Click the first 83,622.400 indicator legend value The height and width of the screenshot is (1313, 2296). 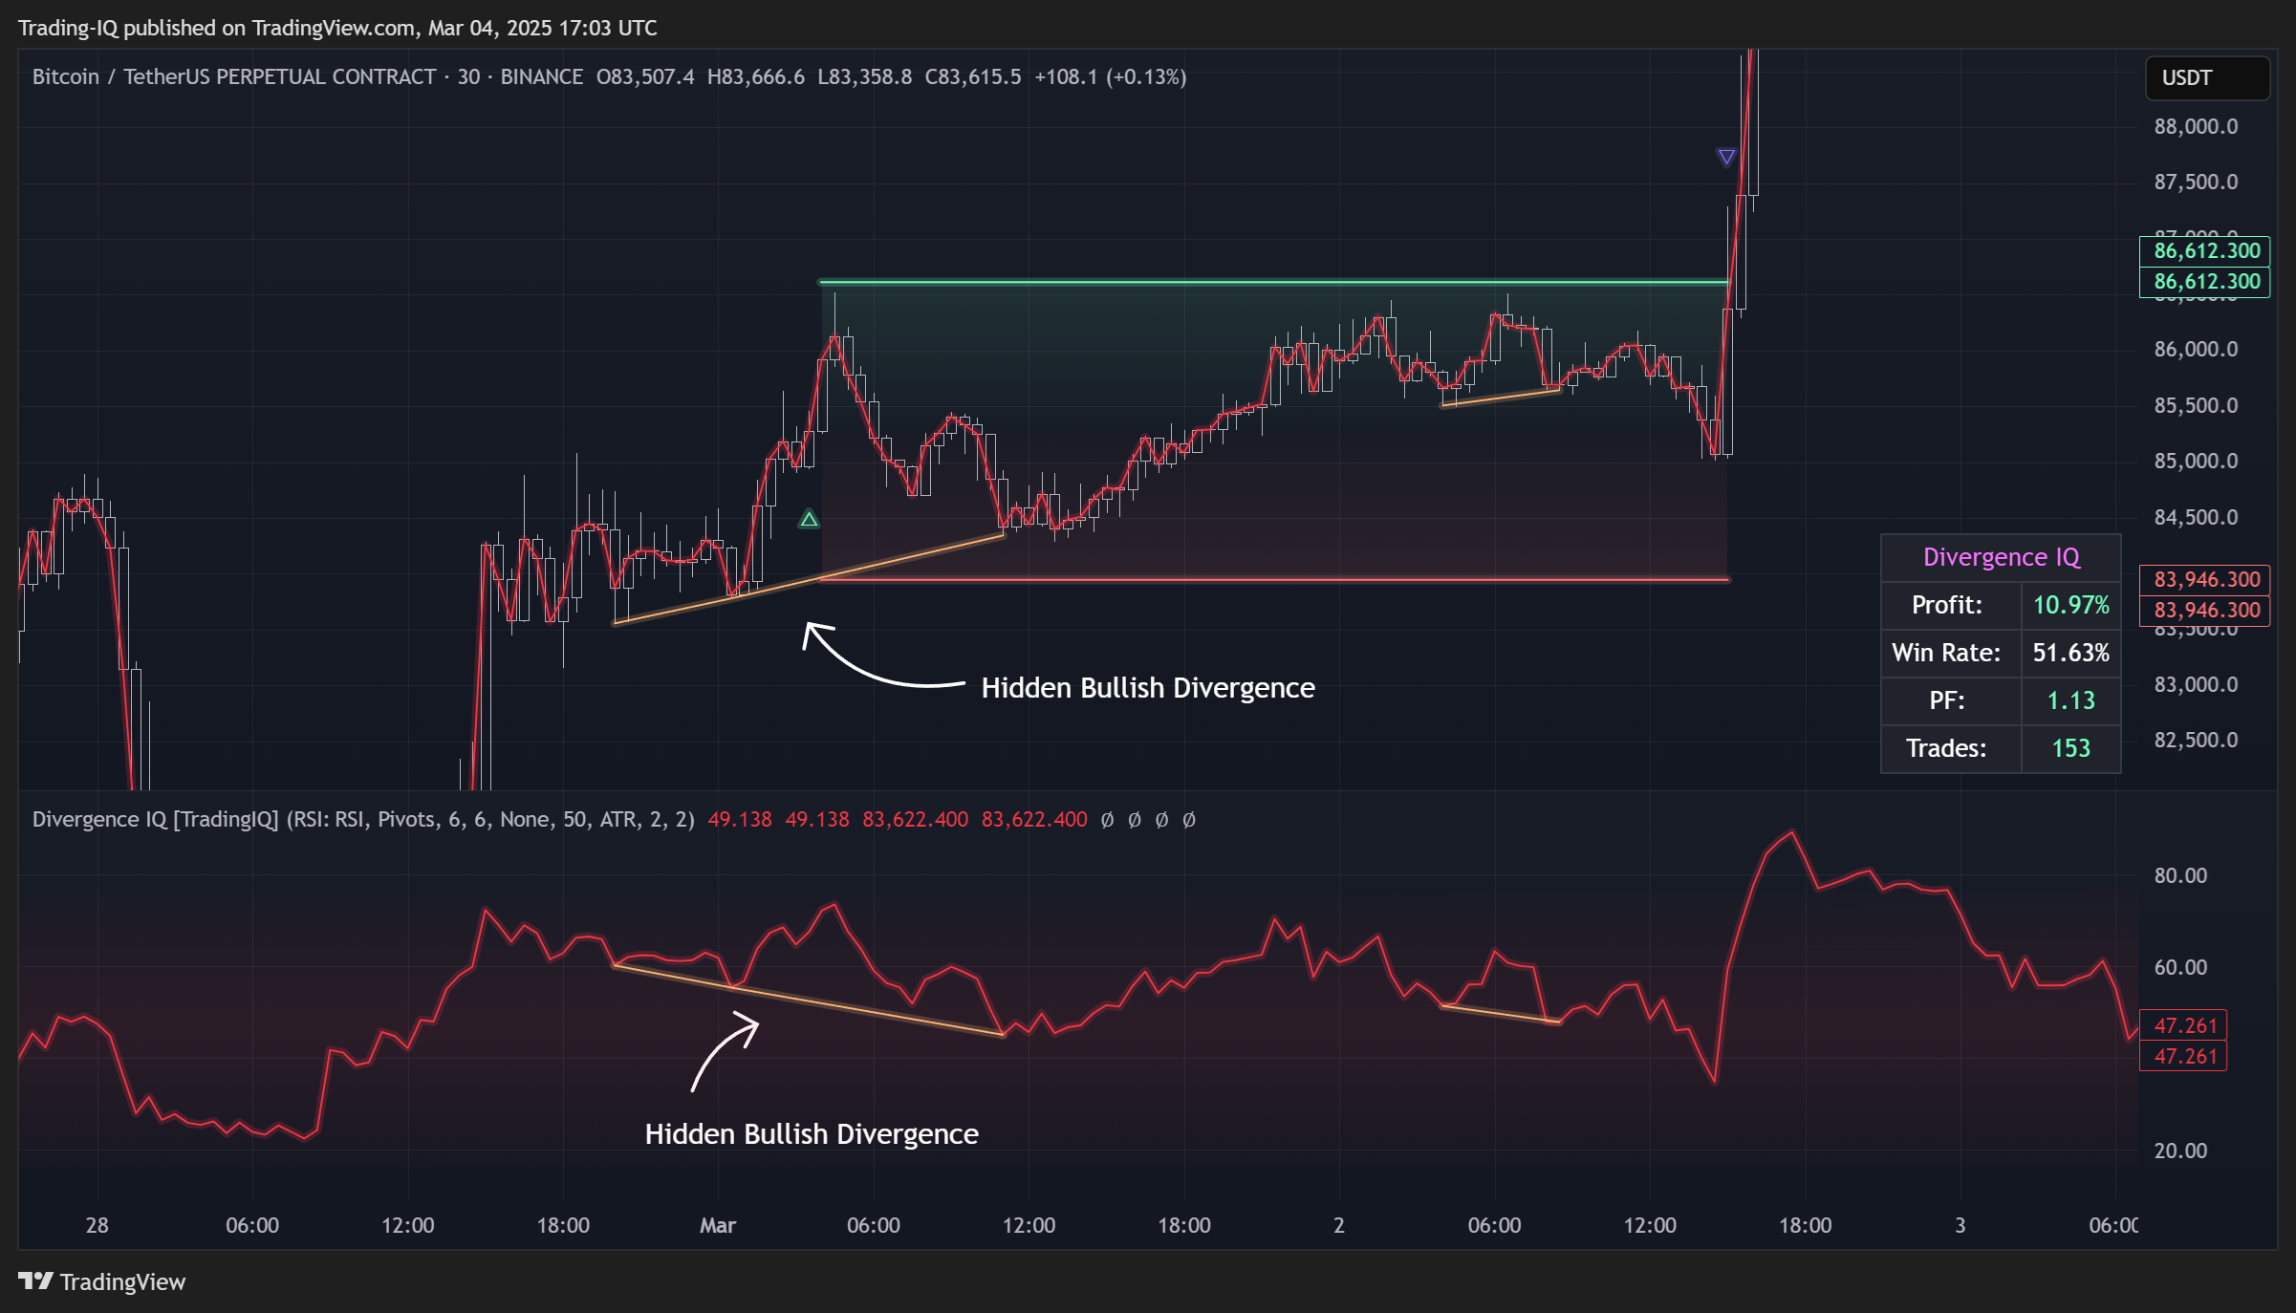pyautogui.click(x=915, y=819)
